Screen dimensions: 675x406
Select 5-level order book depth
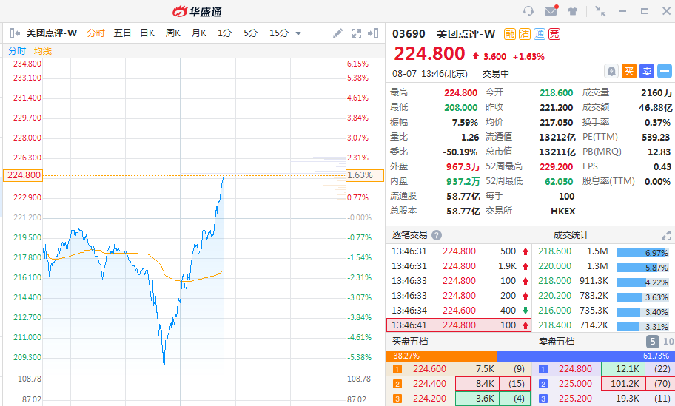(x=653, y=342)
